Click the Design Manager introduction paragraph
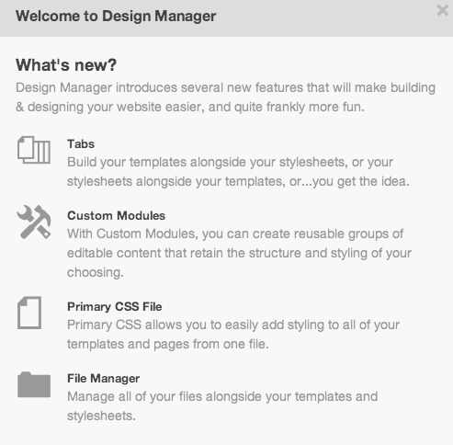 [x=225, y=97]
